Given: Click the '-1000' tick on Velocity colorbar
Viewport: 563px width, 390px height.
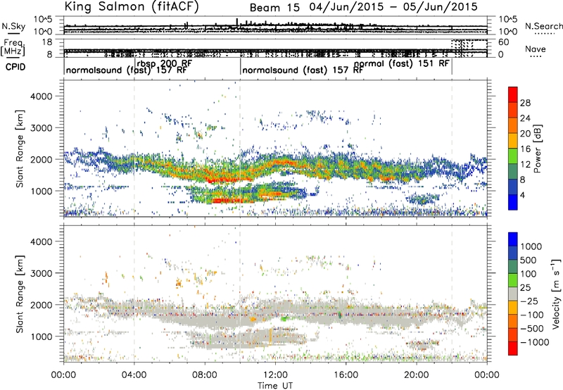Looking at the screenshot, I should (x=535, y=342).
